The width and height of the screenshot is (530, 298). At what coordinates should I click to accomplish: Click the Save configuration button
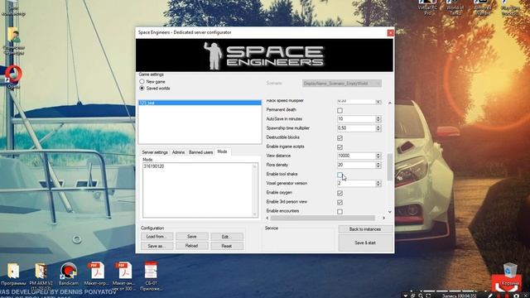point(191,237)
